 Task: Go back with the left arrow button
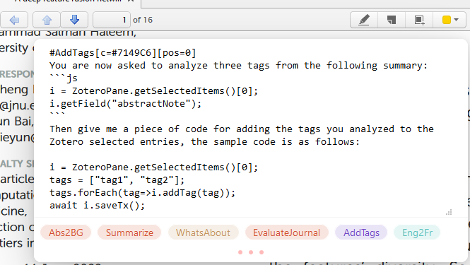14,20
